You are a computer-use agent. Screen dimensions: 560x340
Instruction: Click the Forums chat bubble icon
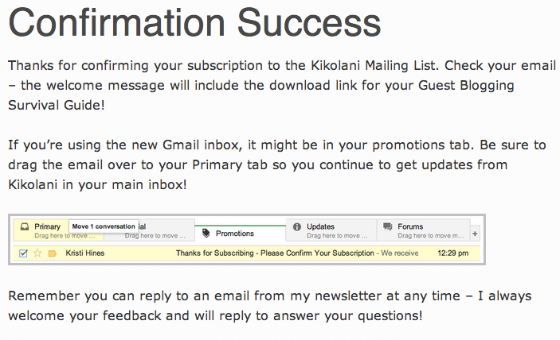(388, 226)
